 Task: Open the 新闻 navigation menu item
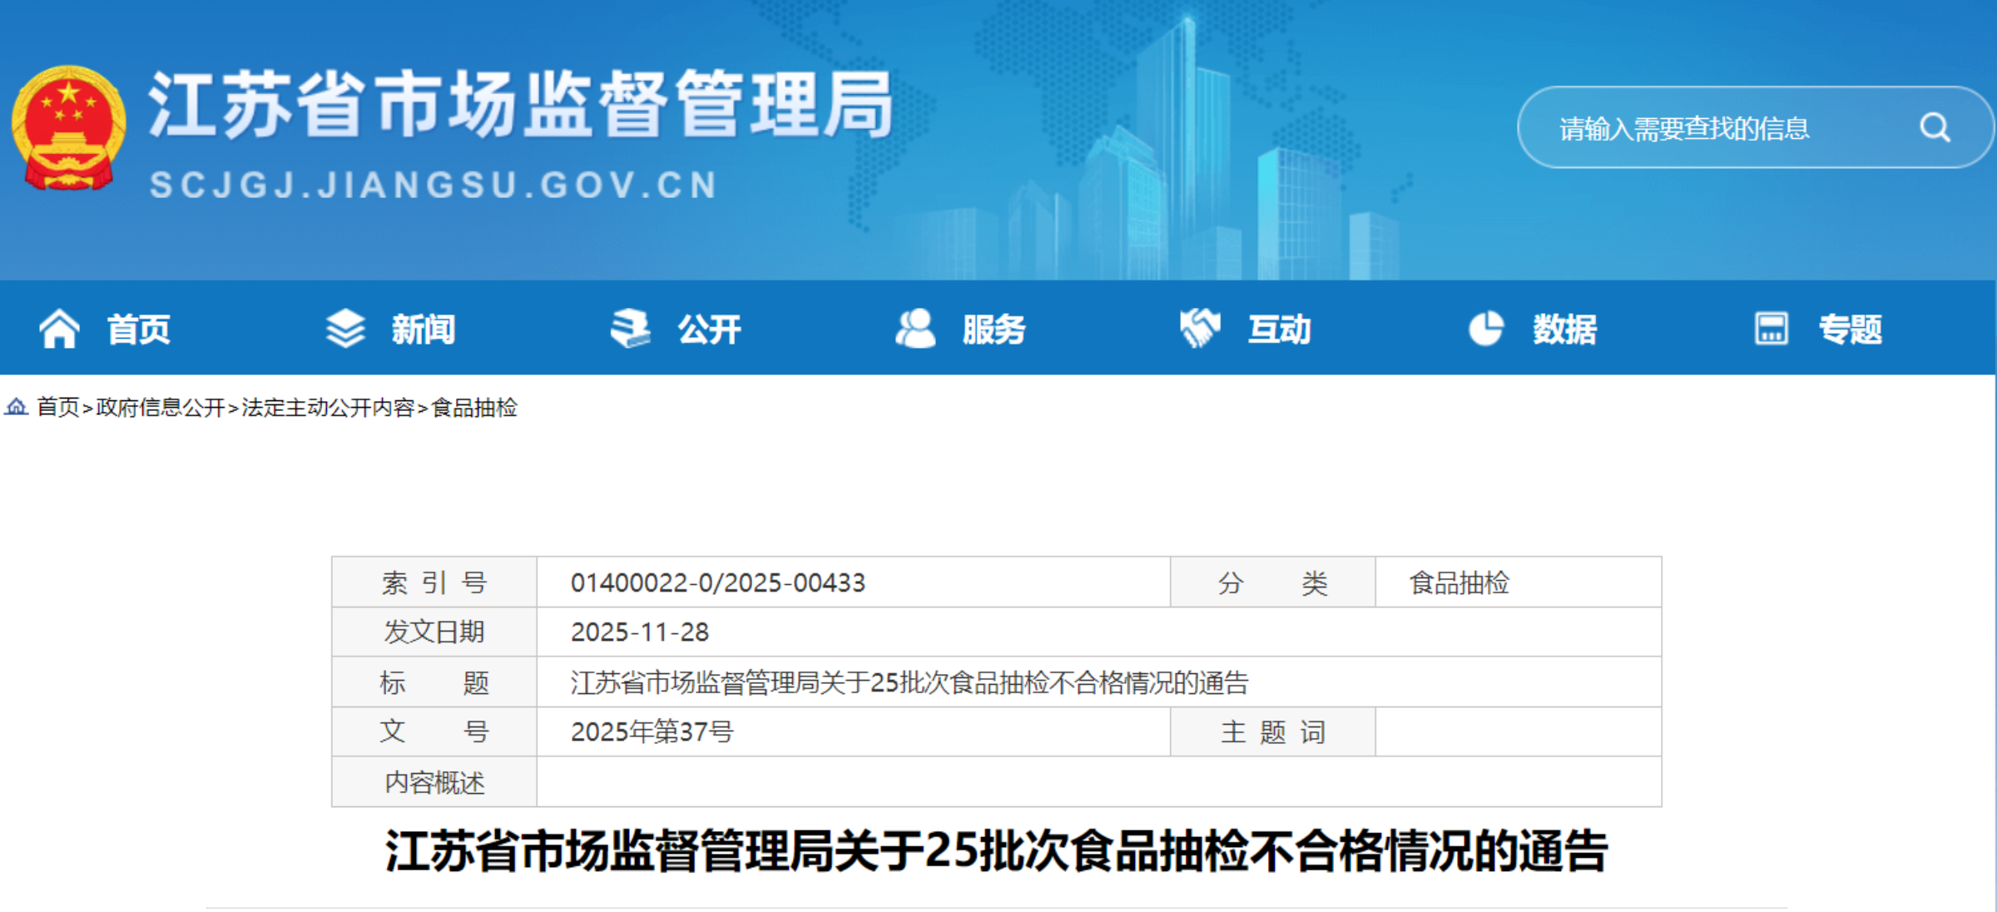tap(424, 330)
